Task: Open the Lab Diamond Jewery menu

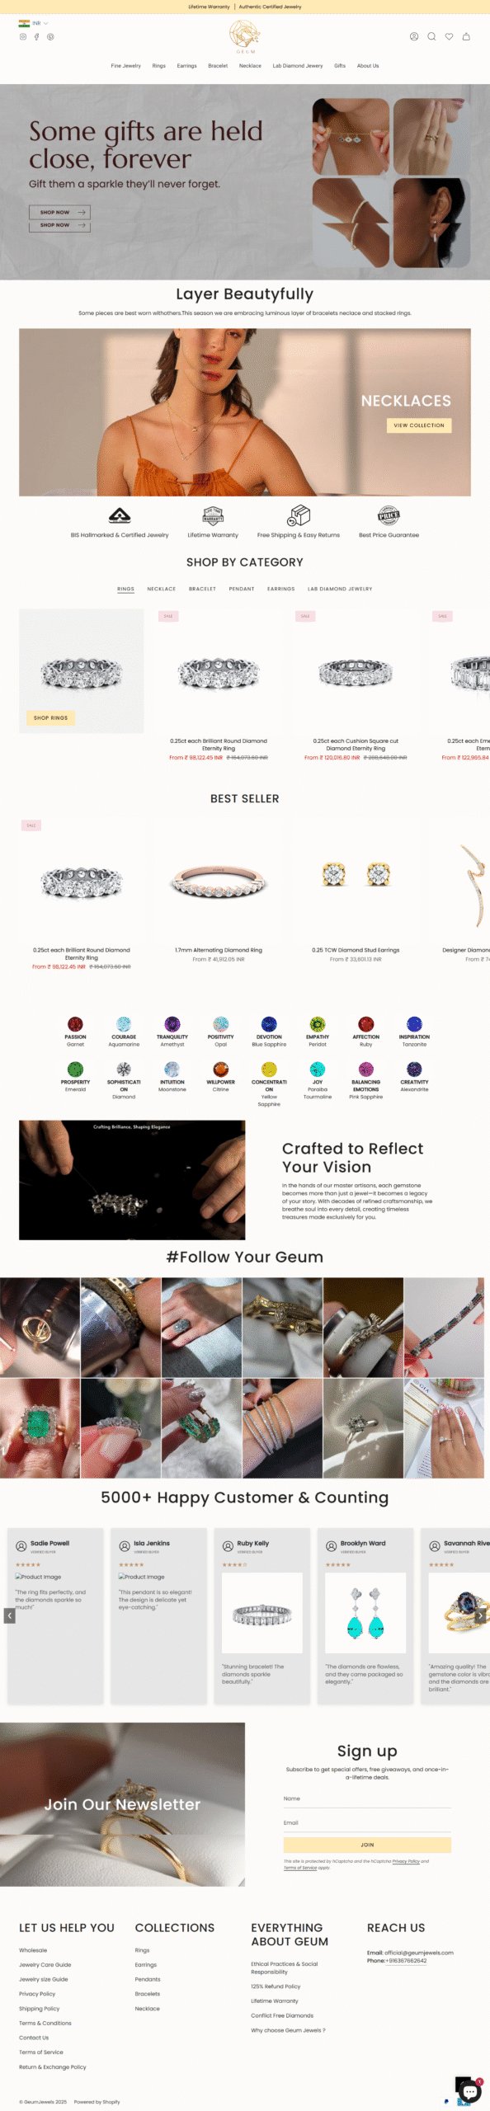Action: [298, 66]
